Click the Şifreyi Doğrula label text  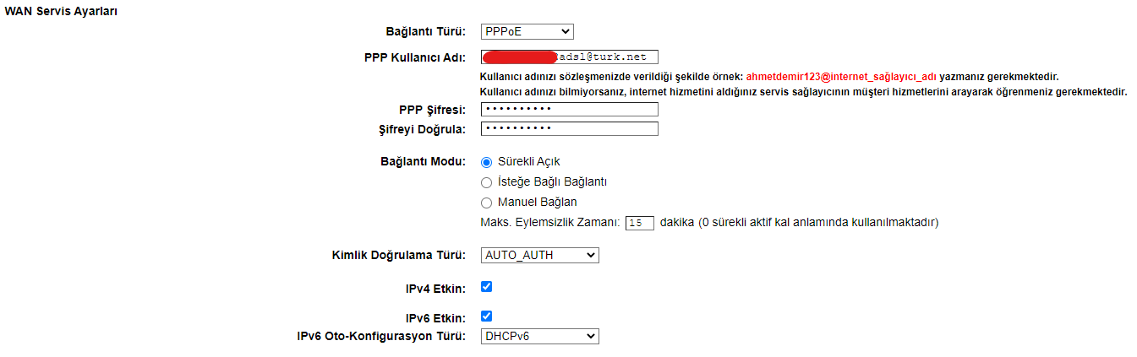tap(423, 129)
